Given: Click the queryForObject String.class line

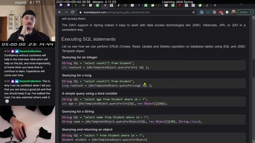Looking at the screenshot, I should (132, 122).
